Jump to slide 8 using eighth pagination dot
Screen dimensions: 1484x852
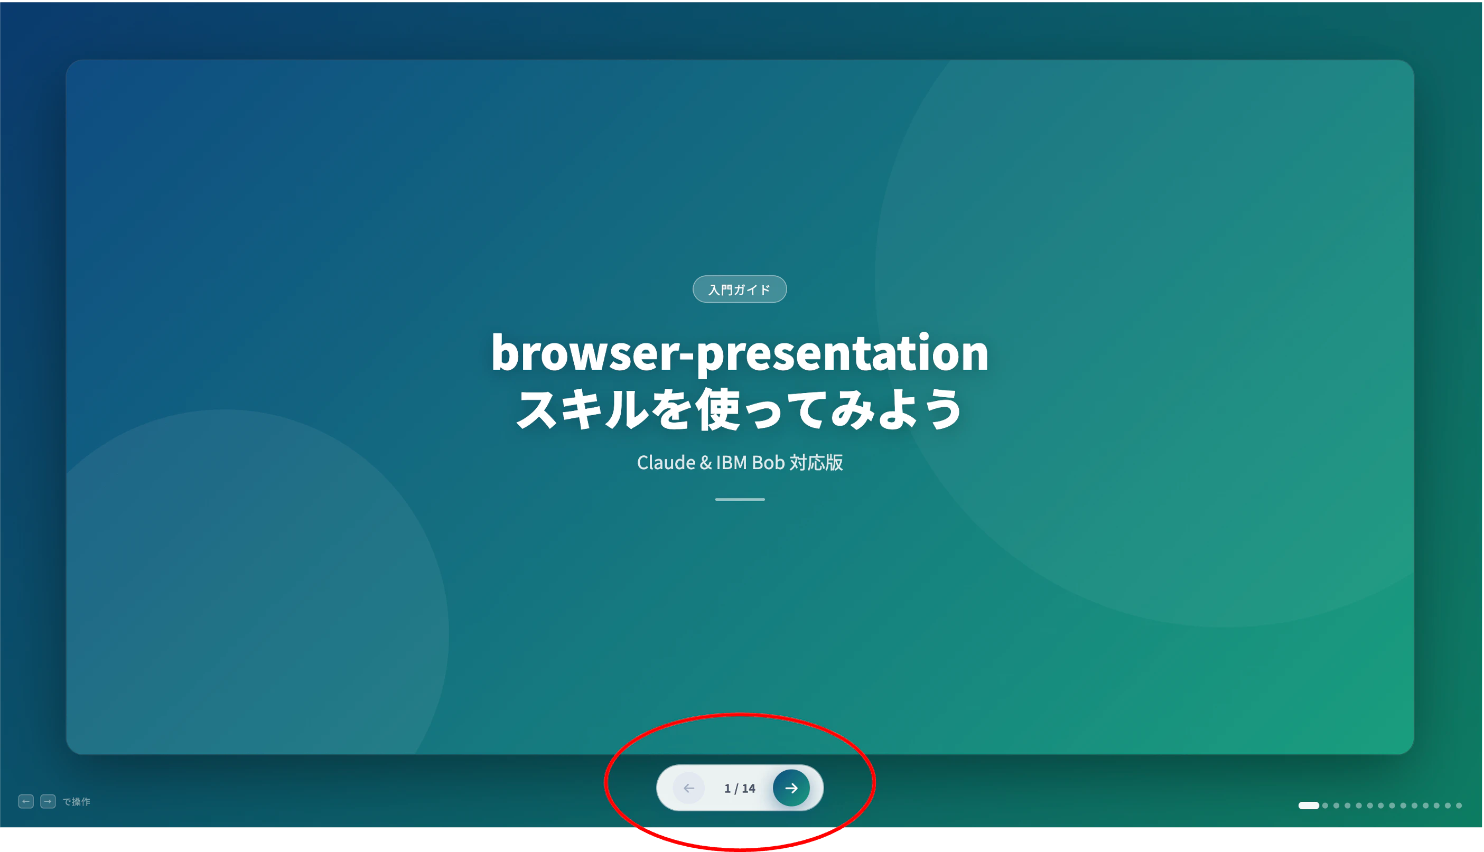(x=1392, y=806)
